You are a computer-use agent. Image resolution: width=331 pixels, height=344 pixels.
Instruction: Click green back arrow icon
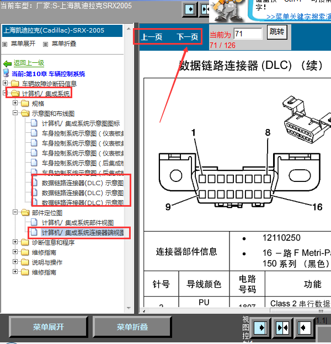click(8, 64)
